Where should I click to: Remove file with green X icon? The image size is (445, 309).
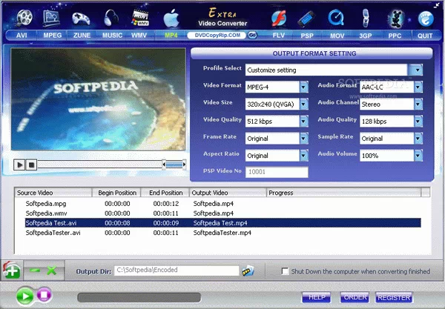[x=51, y=270]
